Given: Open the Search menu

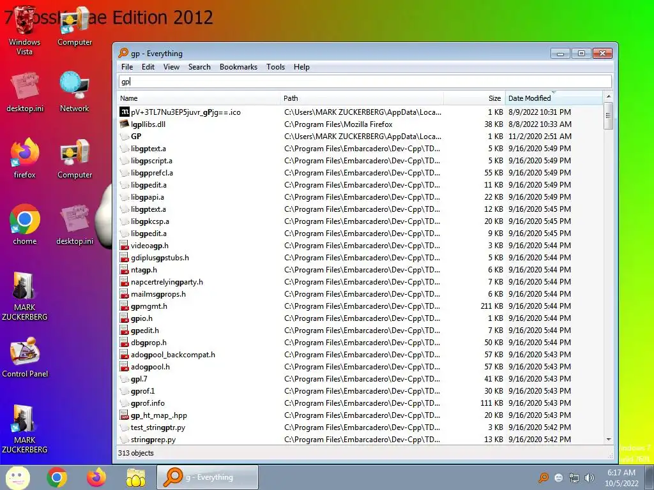Looking at the screenshot, I should coord(199,66).
